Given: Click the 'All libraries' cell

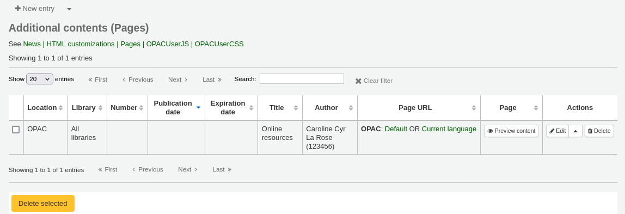Looking at the screenshot, I should (87, 137).
